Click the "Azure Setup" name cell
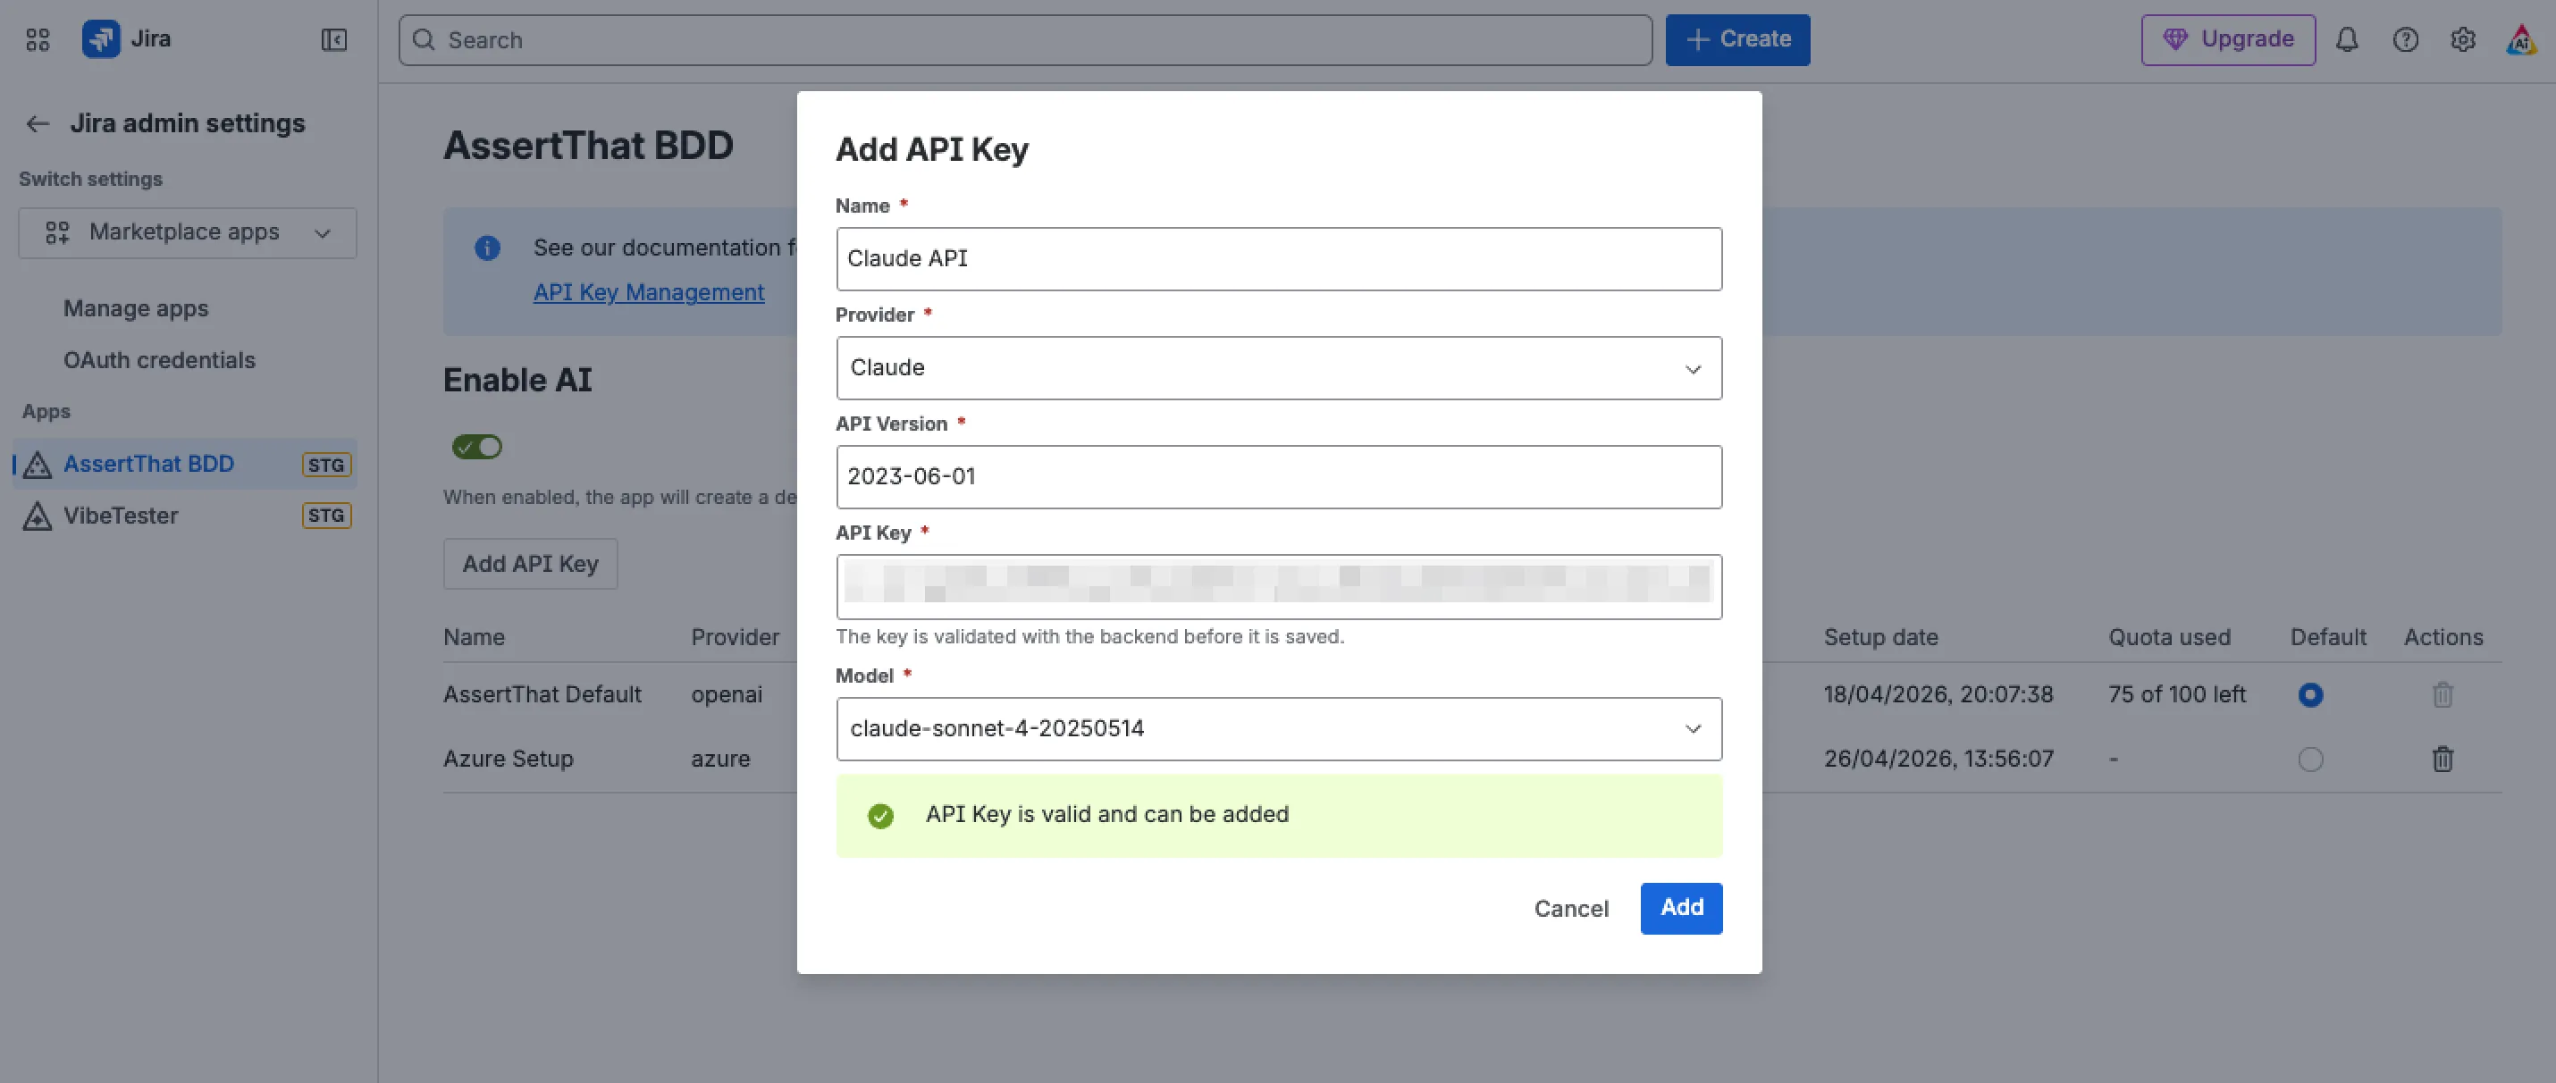The image size is (2556, 1083). pyautogui.click(x=508, y=759)
